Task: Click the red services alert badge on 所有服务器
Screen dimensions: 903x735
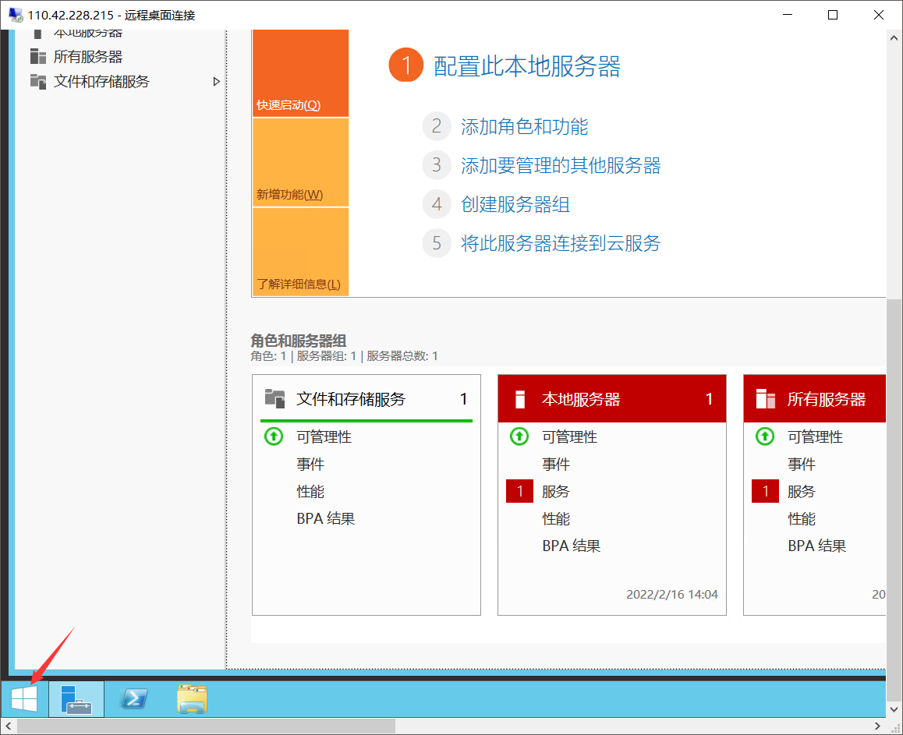Action: [765, 490]
